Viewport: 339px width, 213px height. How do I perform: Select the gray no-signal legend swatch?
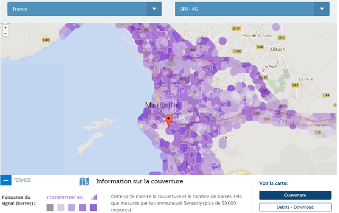click(50, 207)
